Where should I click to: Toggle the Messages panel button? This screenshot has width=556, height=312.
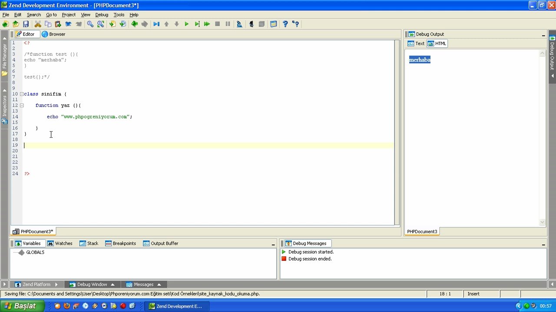(143, 285)
